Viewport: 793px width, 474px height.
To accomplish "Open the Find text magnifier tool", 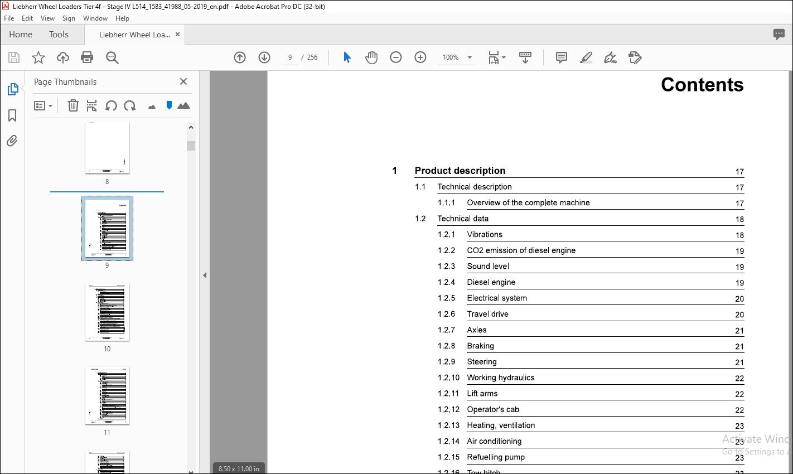I will pos(112,57).
